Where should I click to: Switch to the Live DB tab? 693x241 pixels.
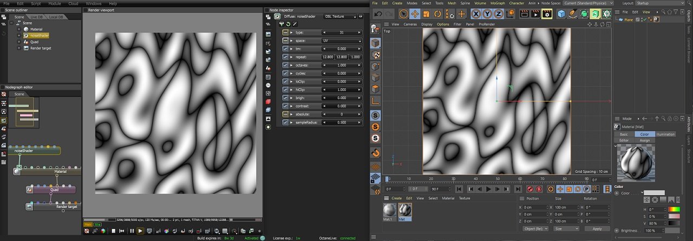(37, 17)
